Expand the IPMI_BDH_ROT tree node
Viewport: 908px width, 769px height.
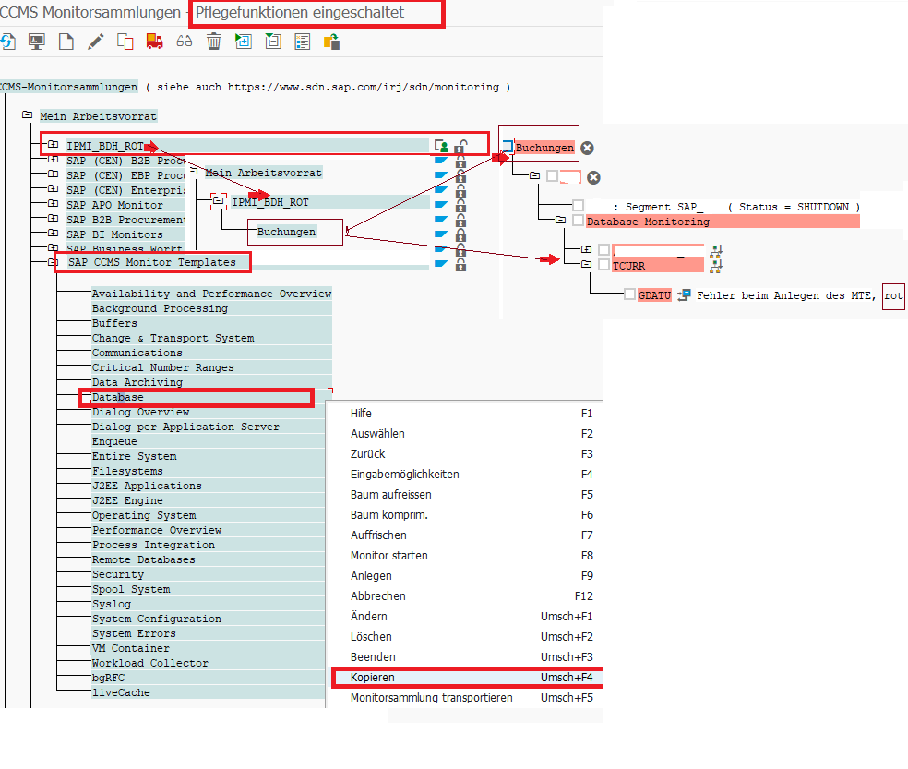[x=53, y=145]
